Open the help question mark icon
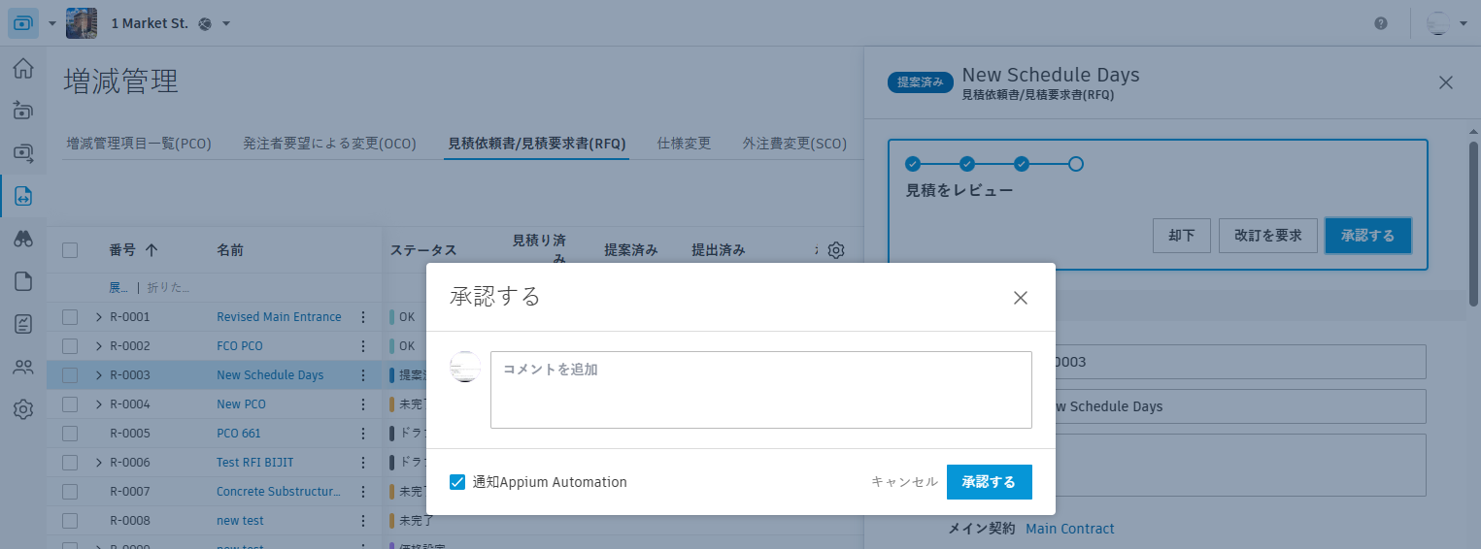 tap(1381, 23)
